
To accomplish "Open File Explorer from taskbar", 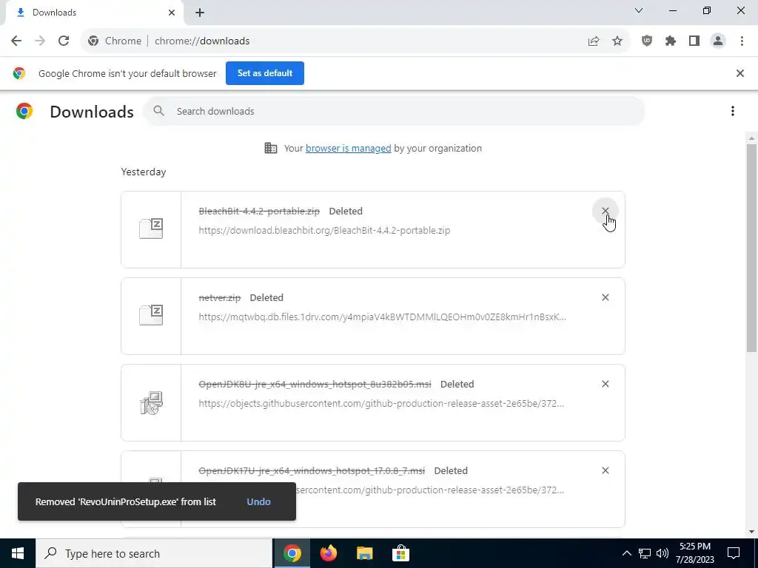I will [364, 553].
